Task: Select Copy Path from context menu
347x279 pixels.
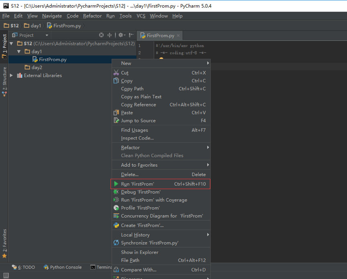Action: 161,89
